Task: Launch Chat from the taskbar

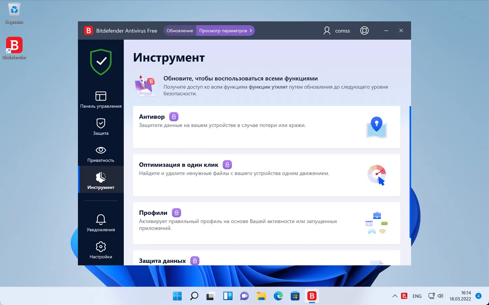Action: point(244,296)
